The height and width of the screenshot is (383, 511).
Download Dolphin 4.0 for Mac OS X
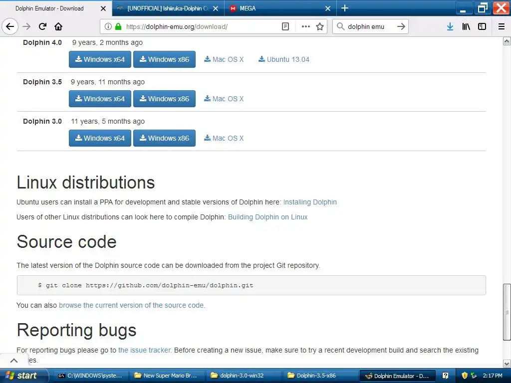[x=224, y=59]
